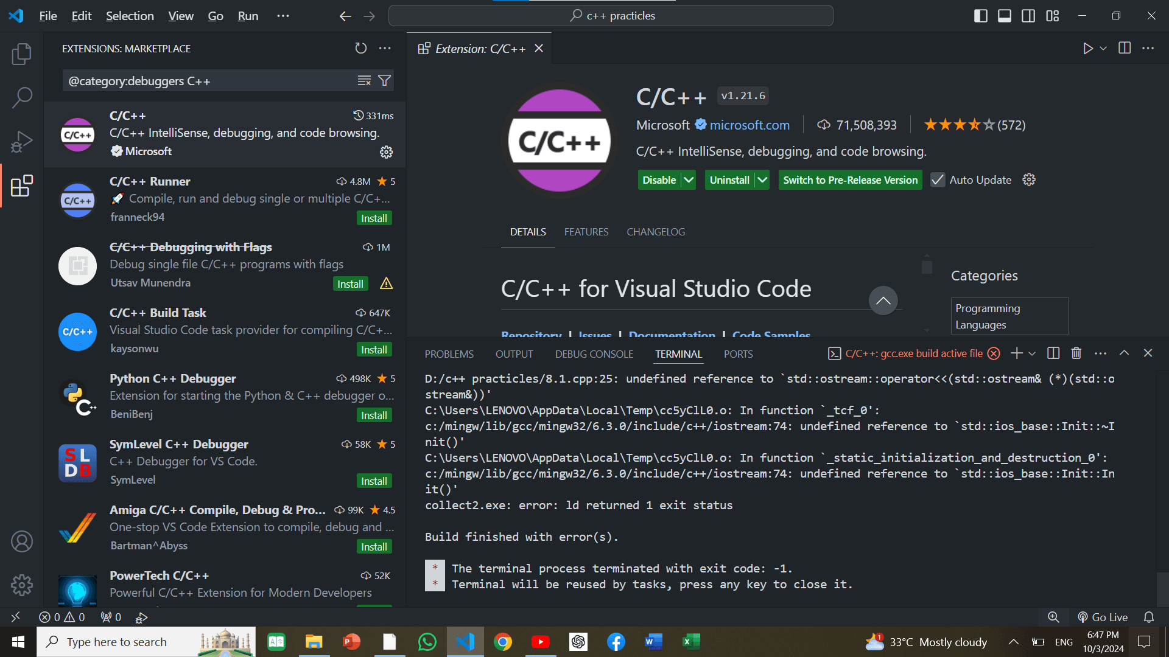Open the new terminal launch profile dropdown
Viewport: 1169px width, 657px height.
click(1032, 353)
